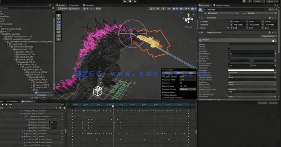Click the Animation frame number field
Viewport: 281px width, 147px height.
pyautogui.click(x=63, y=104)
